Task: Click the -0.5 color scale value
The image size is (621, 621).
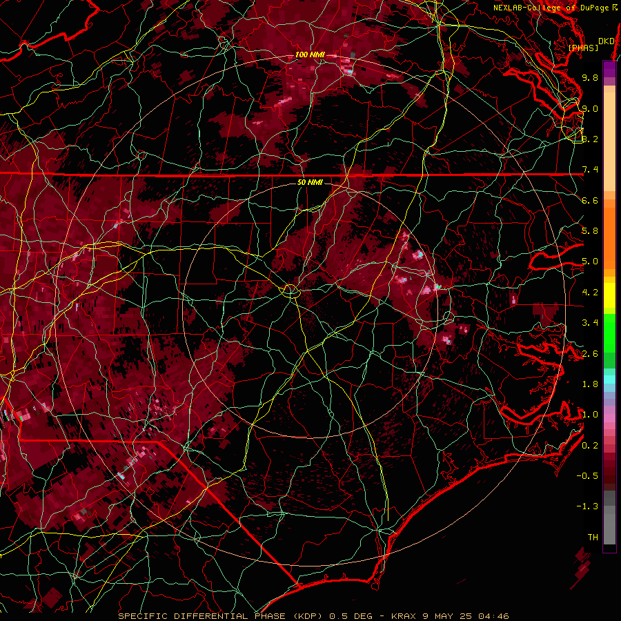Action: coord(588,475)
